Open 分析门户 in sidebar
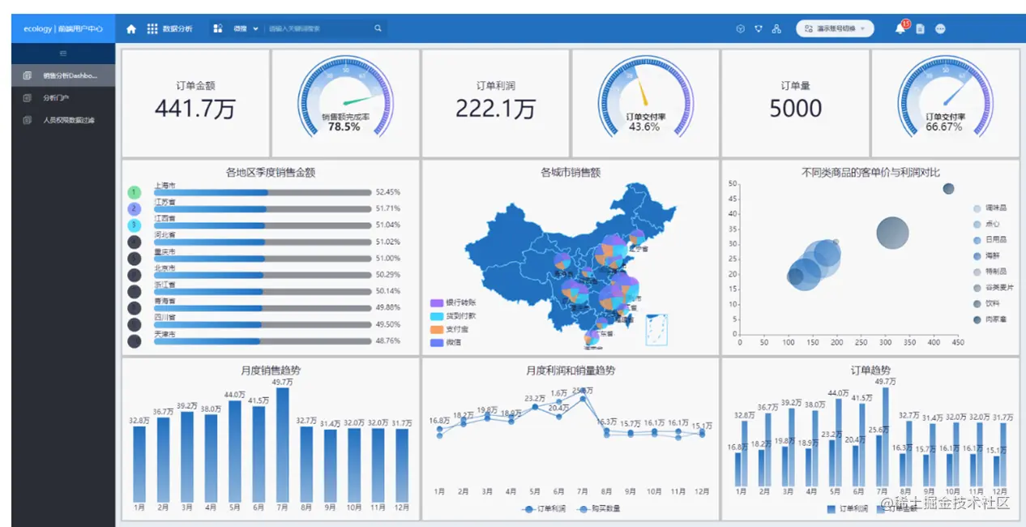The width and height of the screenshot is (1026, 527). pos(63,98)
